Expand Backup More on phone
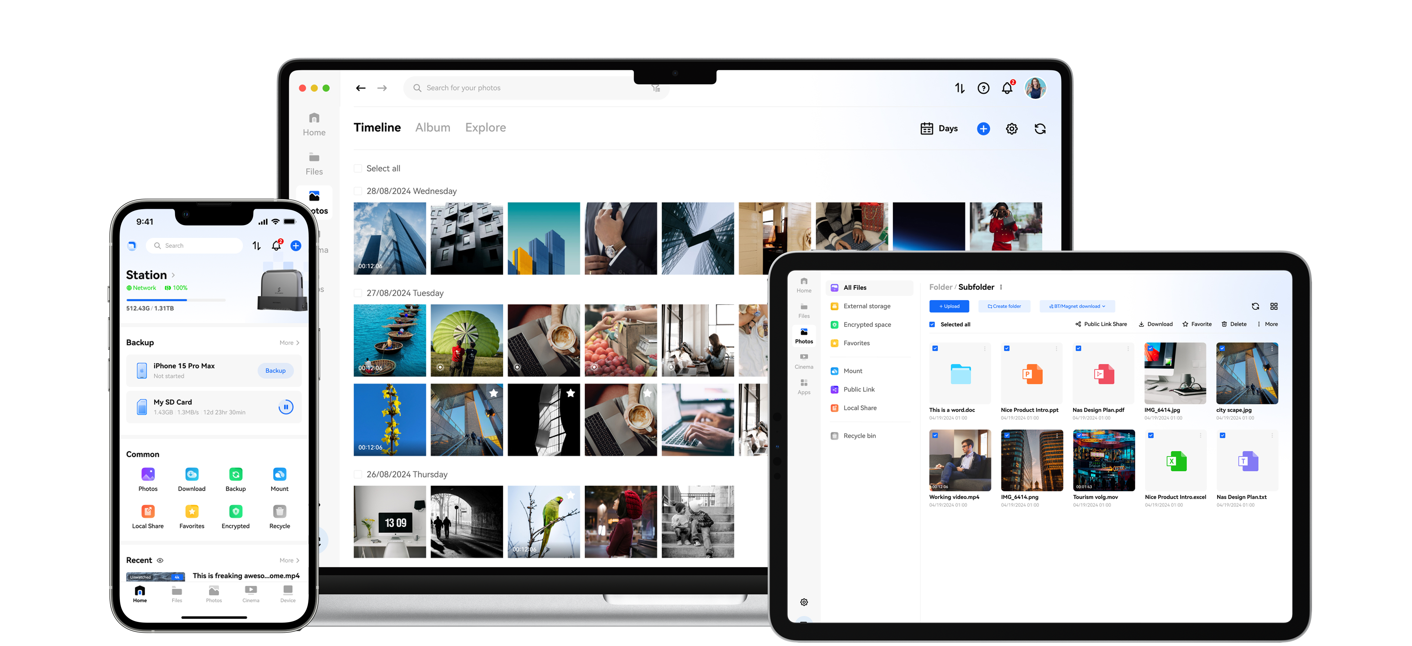This screenshot has width=1412, height=646. click(289, 343)
